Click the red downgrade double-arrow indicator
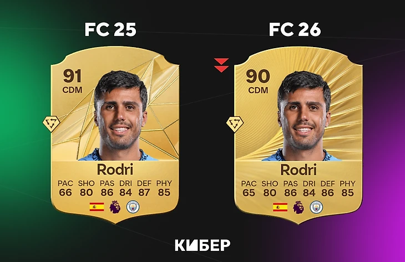405x262 pixels. (x=221, y=65)
